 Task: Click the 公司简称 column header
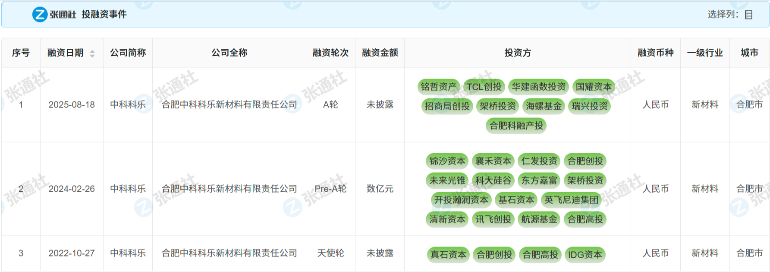tap(128, 53)
